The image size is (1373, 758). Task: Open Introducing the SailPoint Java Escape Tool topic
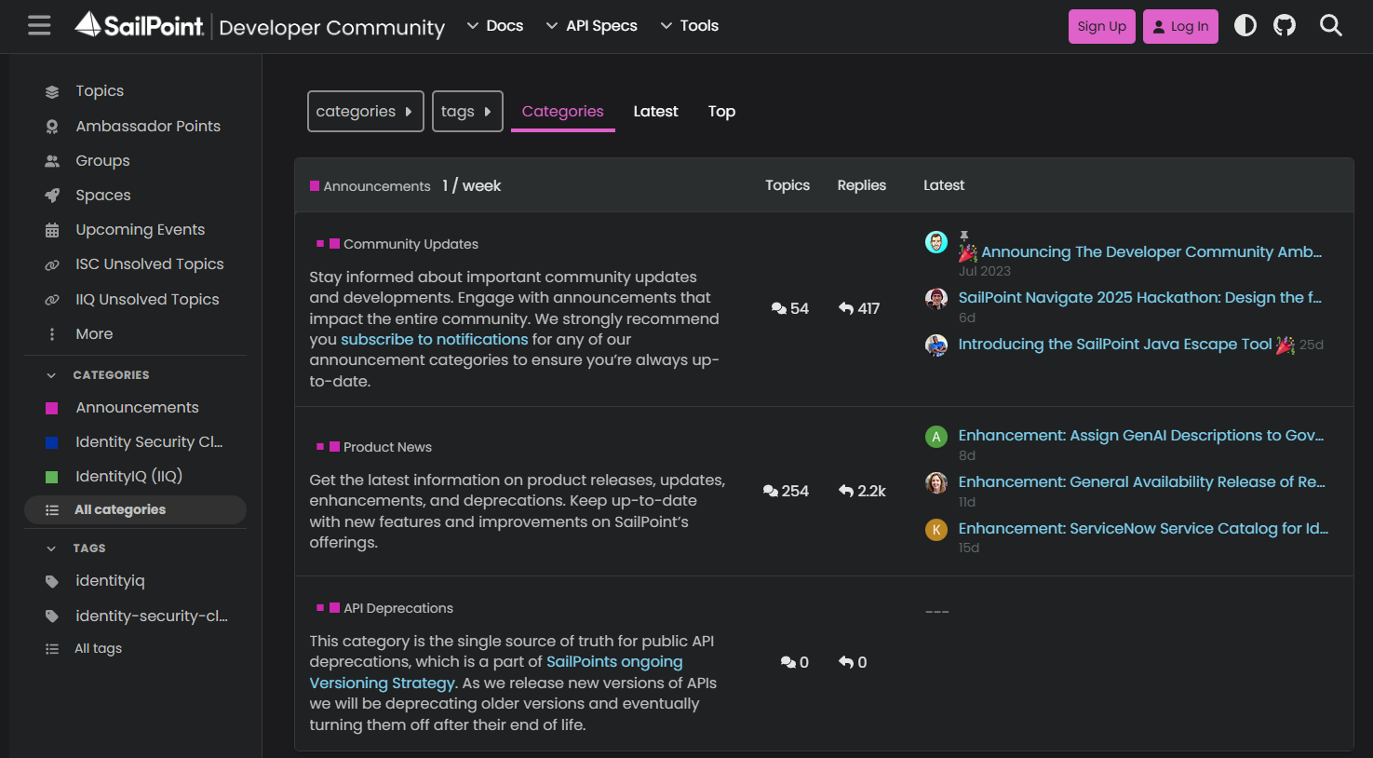1115,344
